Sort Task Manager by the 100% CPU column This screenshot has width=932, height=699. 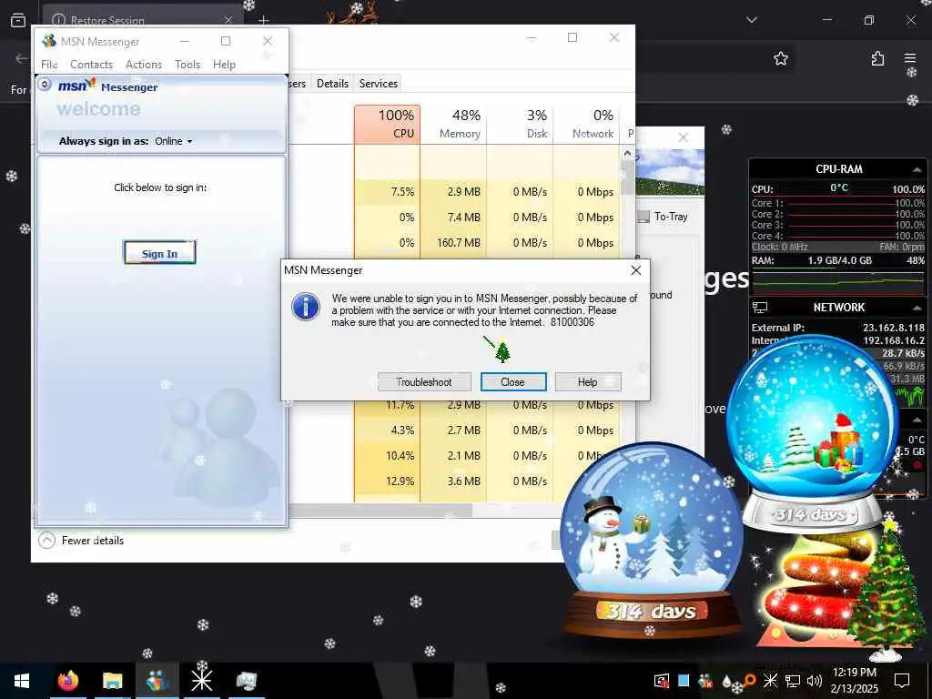tap(387, 124)
